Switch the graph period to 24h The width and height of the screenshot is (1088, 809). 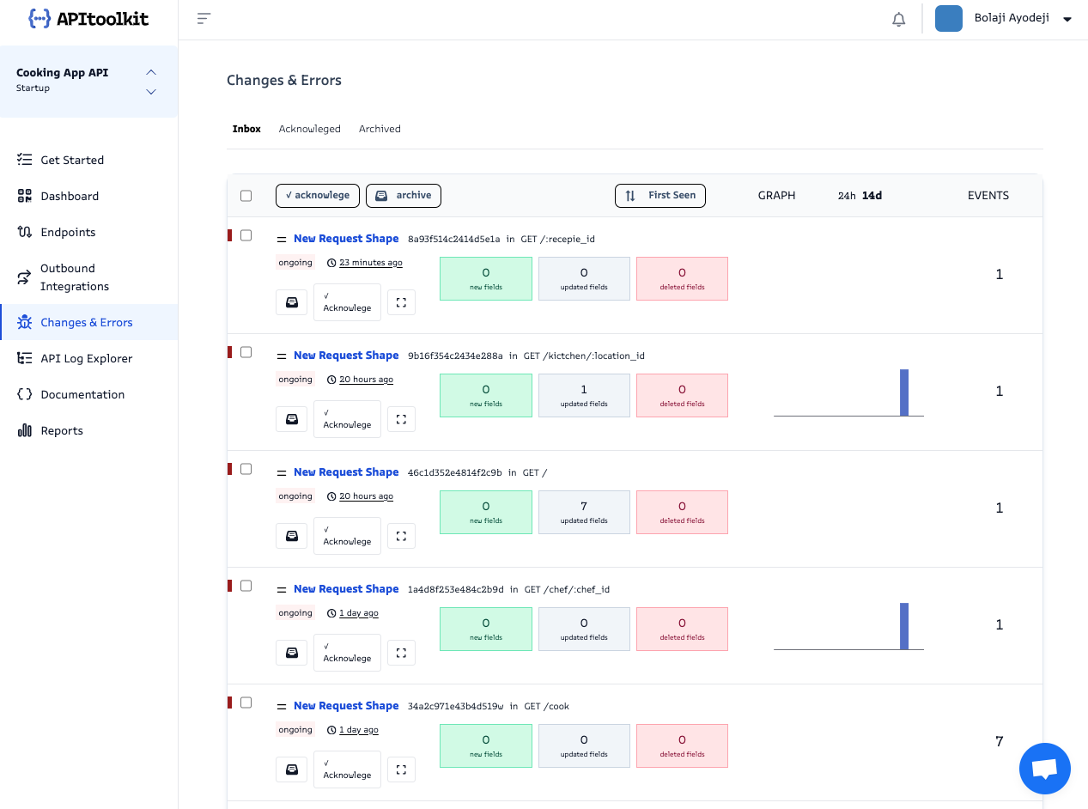845,195
